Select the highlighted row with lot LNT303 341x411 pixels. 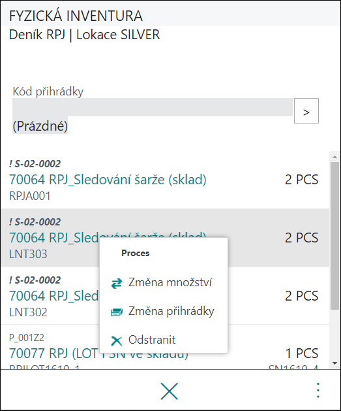tap(165, 238)
